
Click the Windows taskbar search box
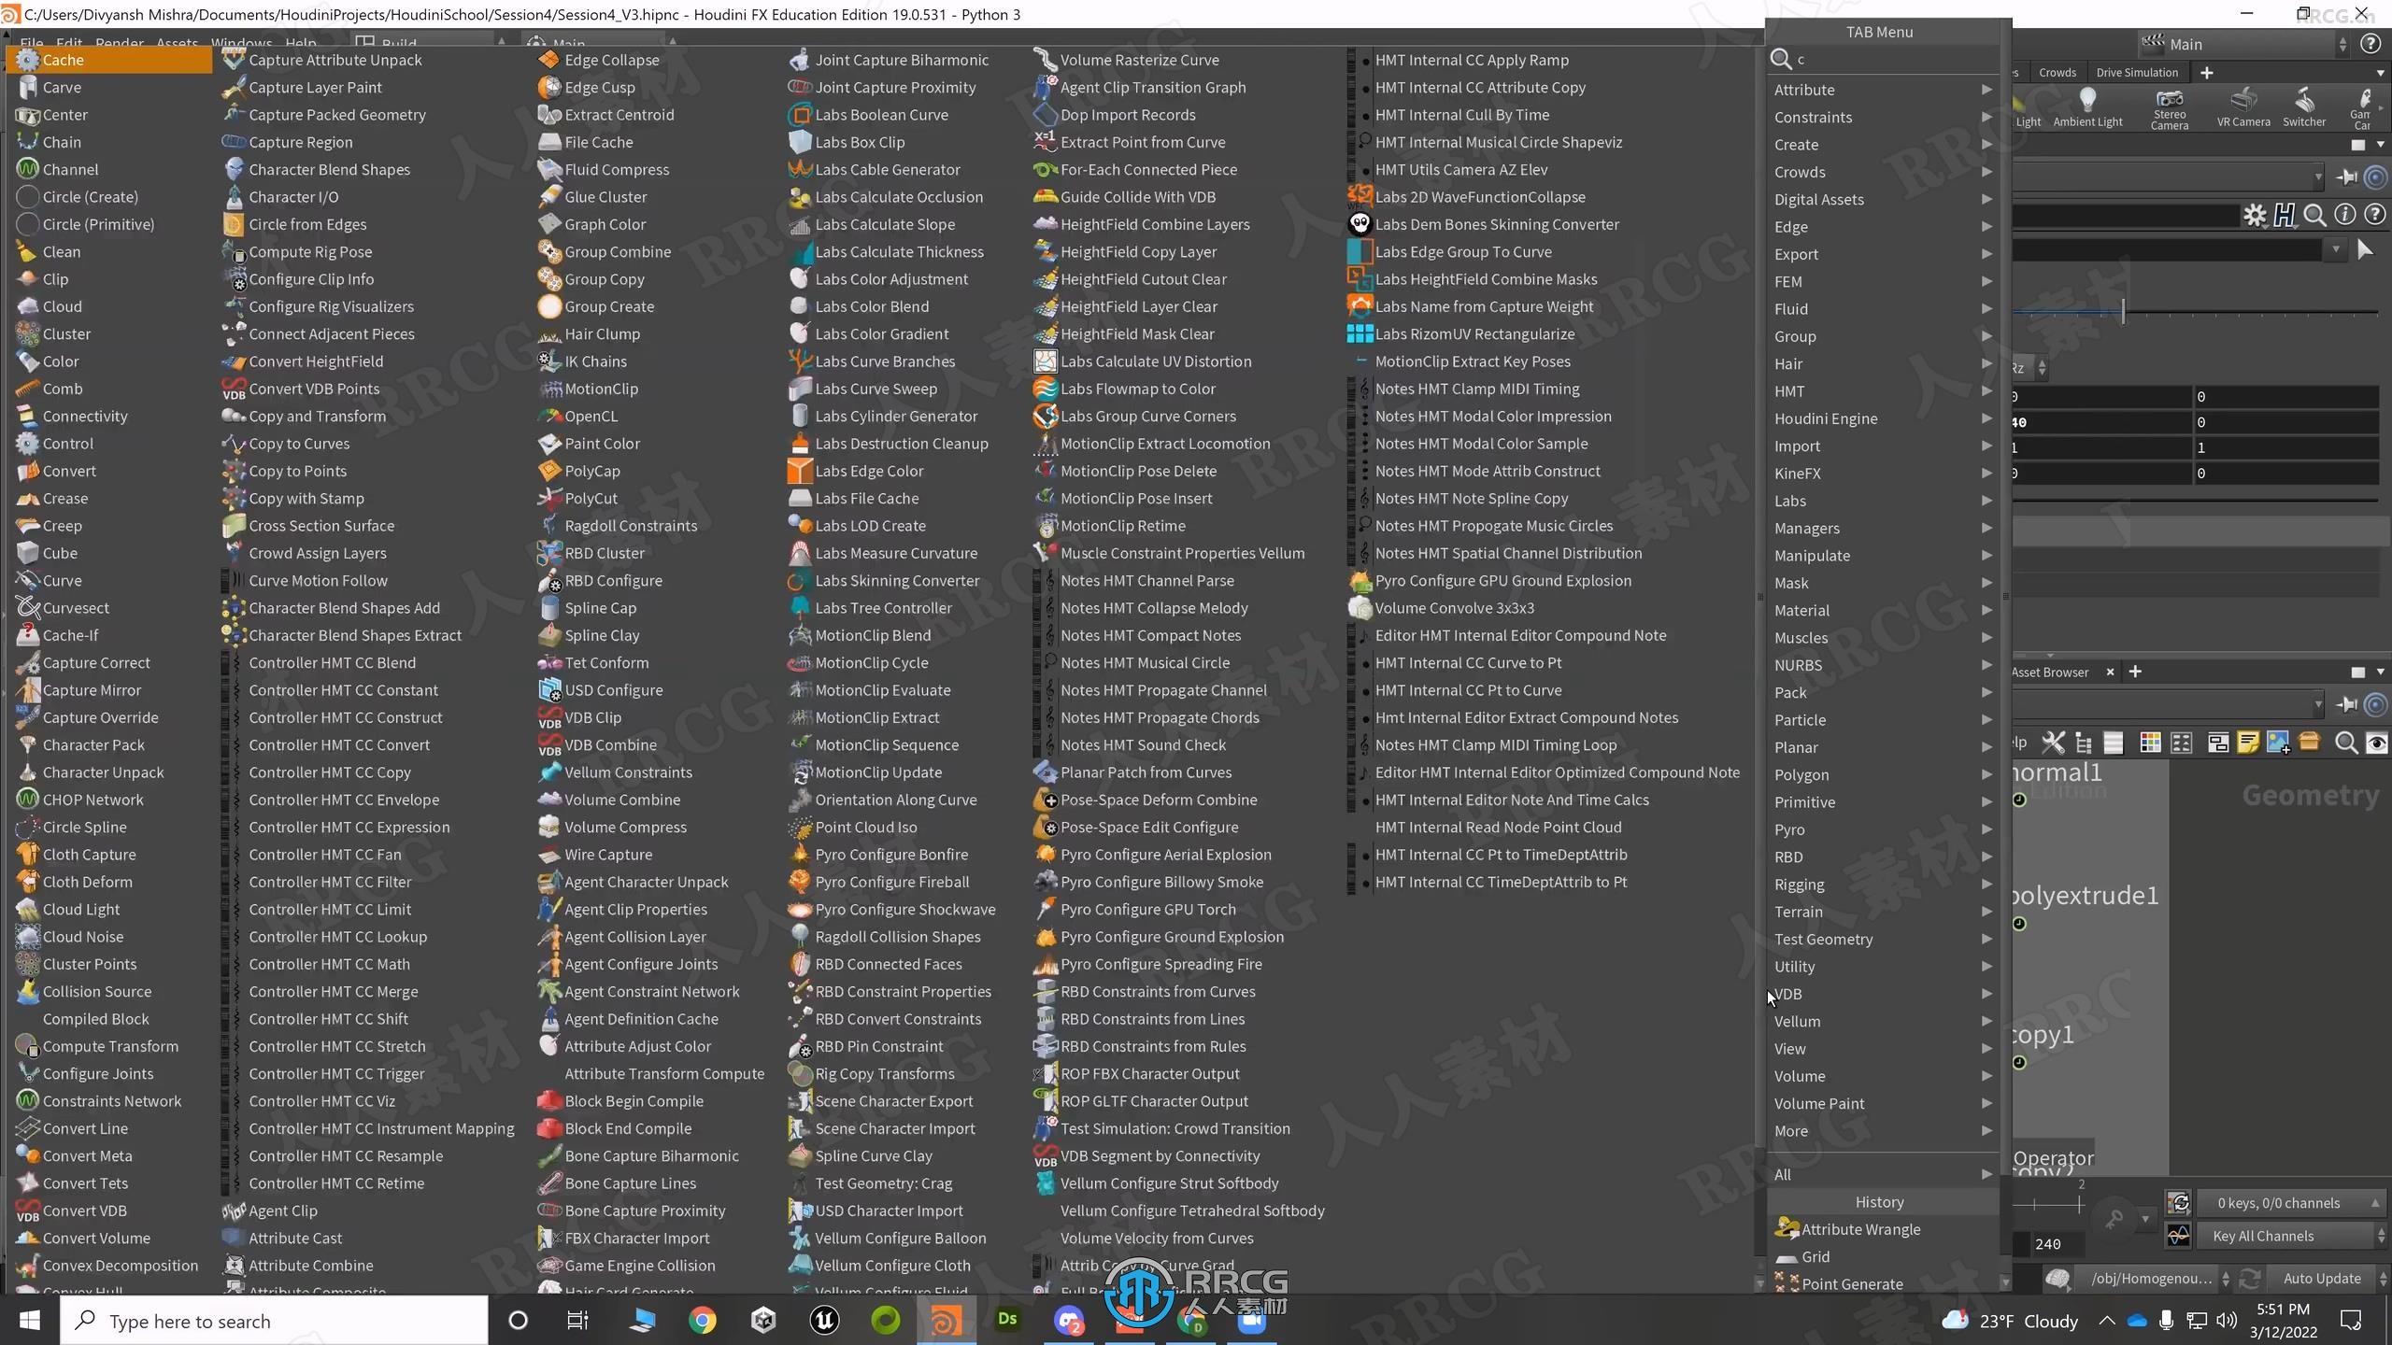tap(275, 1320)
